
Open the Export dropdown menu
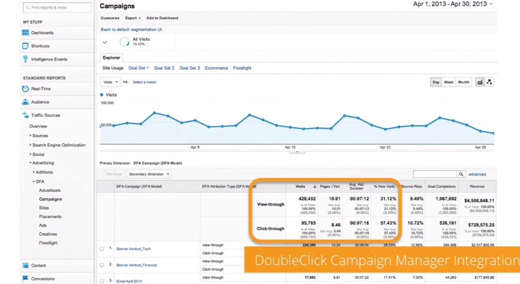click(x=133, y=18)
